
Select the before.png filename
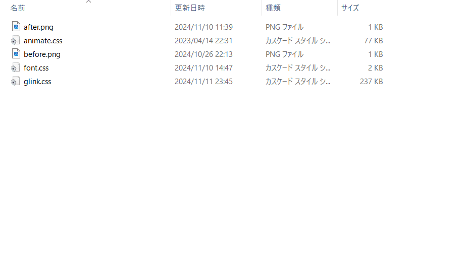coord(42,54)
